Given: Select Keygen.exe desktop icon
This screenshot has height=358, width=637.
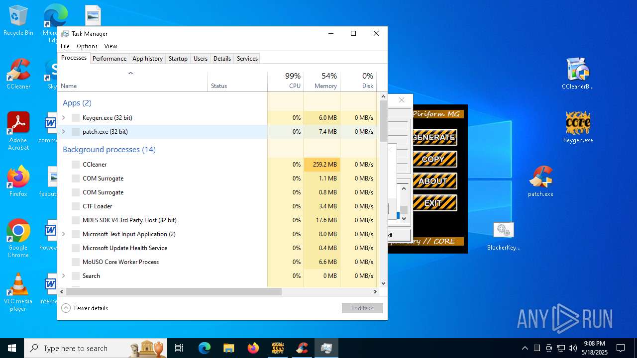Looking at the screenshot, I should [x=578, y=127].
